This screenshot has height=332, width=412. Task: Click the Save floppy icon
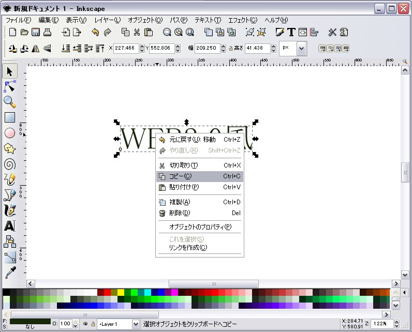(36, 32)
